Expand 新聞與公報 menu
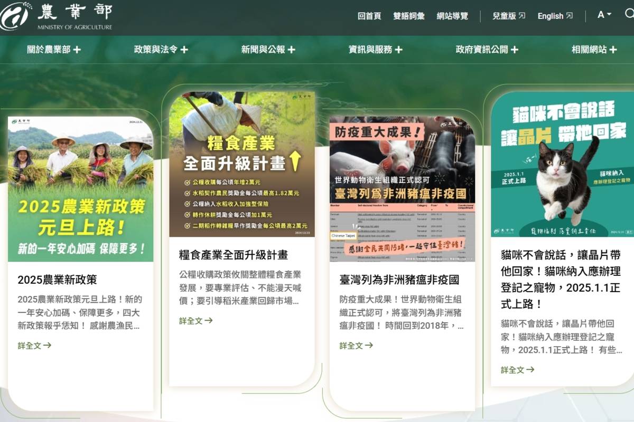The height and width of the screenshot is (422, 634). pos(268,50)
